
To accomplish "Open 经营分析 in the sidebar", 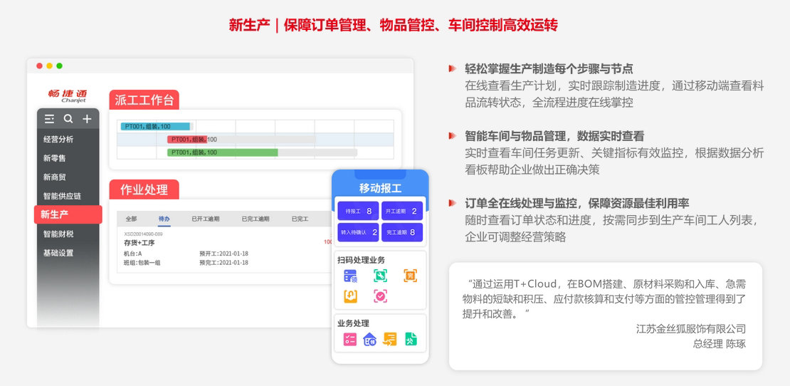I will pos(58,140).
